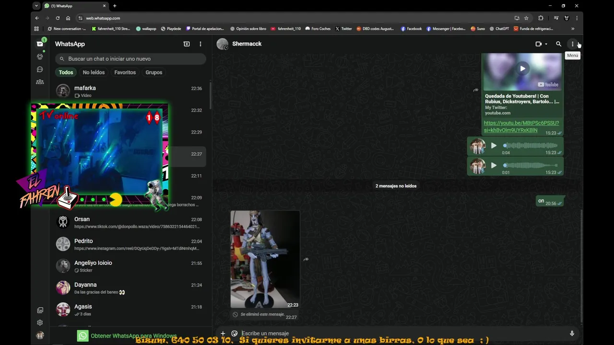
Task: Open the Twitter bookmark
Action: [x=343, y=29]
